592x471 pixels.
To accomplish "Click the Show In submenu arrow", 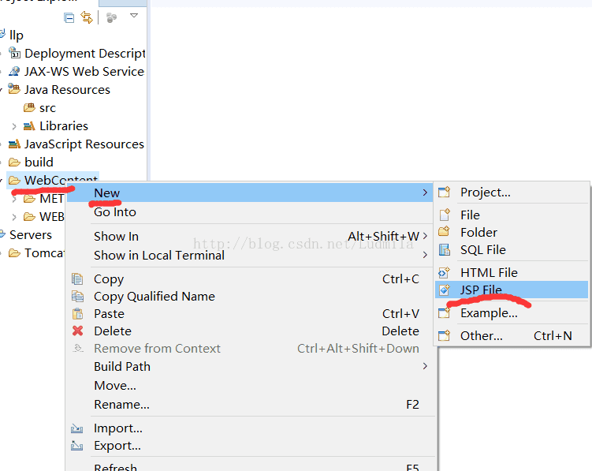I will (x=425, y=236).
